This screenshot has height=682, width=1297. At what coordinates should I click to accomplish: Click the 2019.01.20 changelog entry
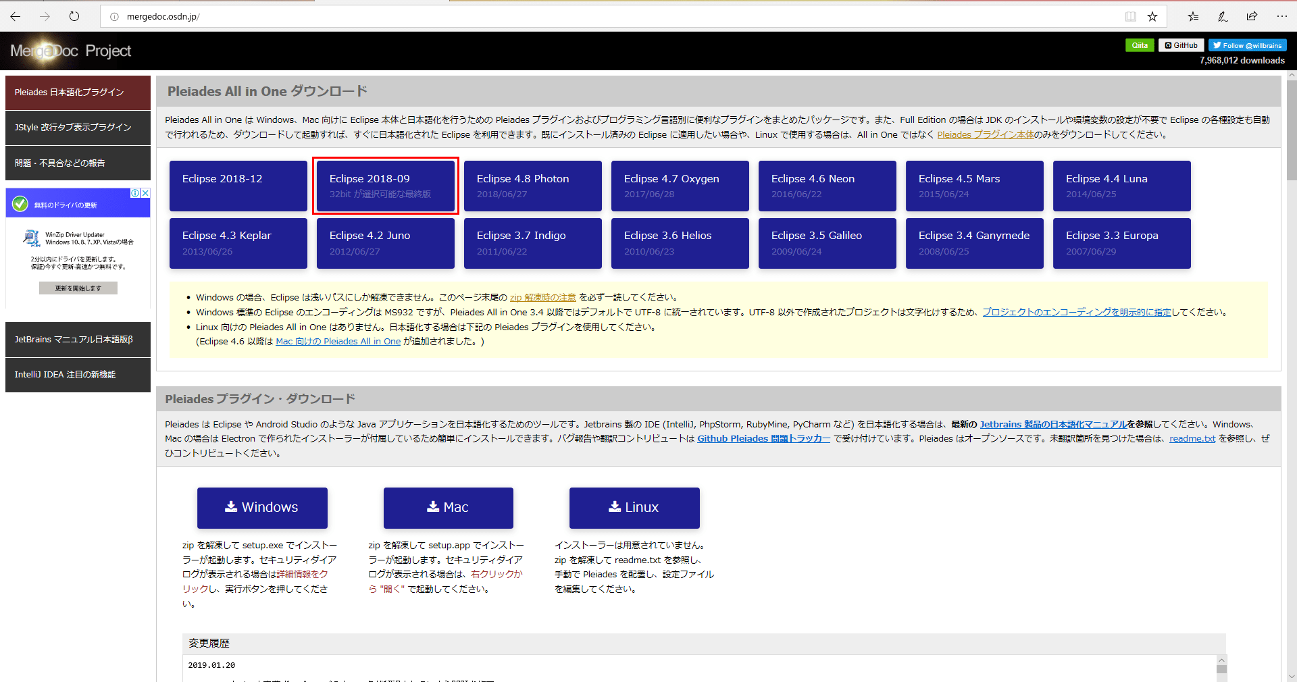click(211, 665)
